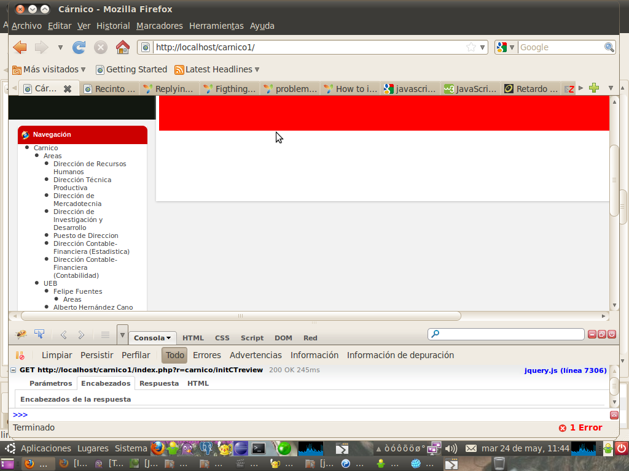Open the Herramientas menu
This screenshot has width=629, height=471.
216,26
